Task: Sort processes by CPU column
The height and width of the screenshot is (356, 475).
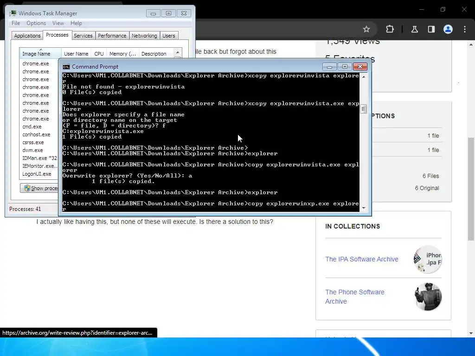Action: 99,54
